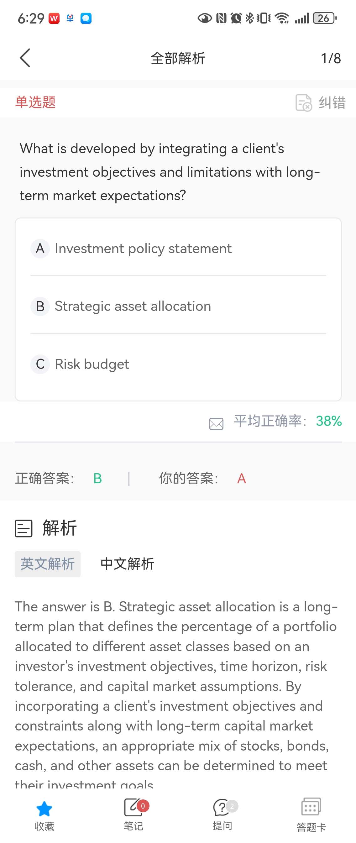Viewport: 356px width, 843px height.
Task: Tap the battery indicator in status bar
Action: (x=325, y=18)
